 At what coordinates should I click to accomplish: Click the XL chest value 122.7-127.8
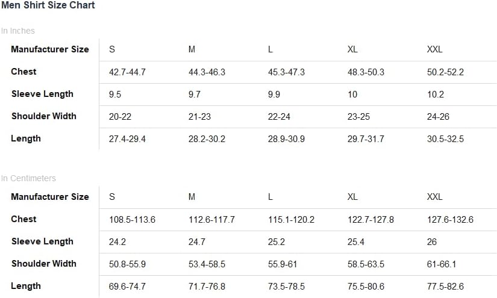click(x=370, y=220)
